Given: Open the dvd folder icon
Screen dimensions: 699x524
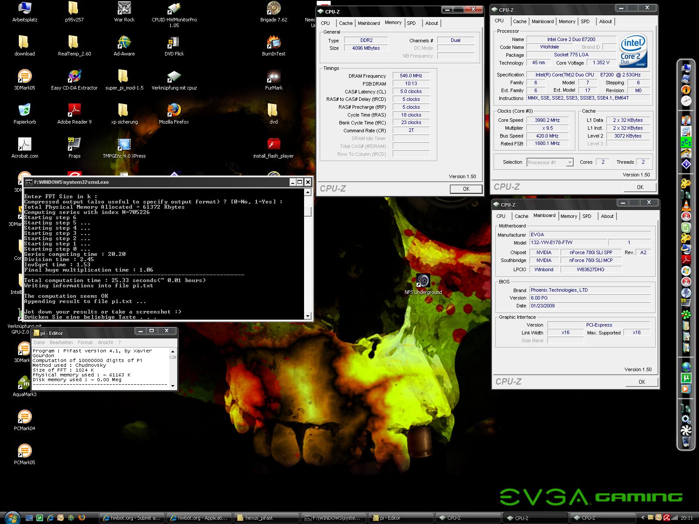Looking at the screenshot, I should 273,114.
